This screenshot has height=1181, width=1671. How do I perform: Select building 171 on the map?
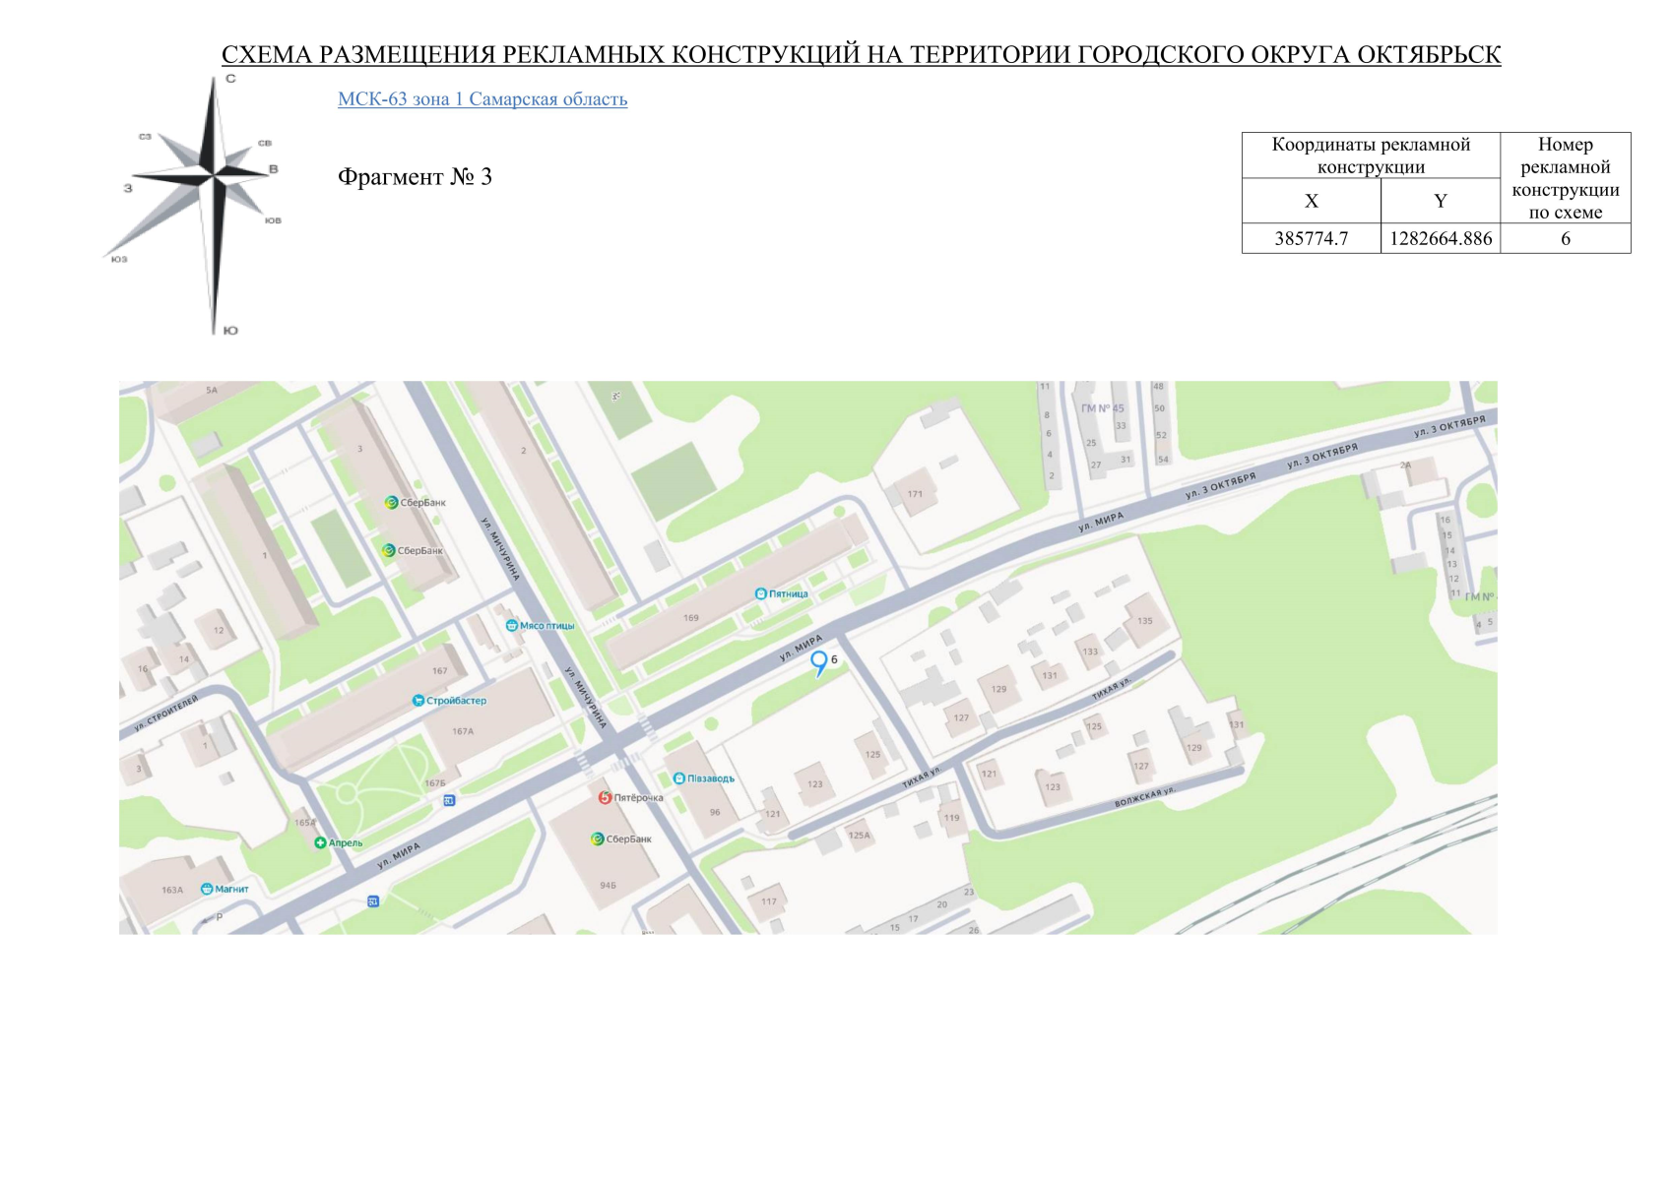pyautogui.click(x=915, y=492)
